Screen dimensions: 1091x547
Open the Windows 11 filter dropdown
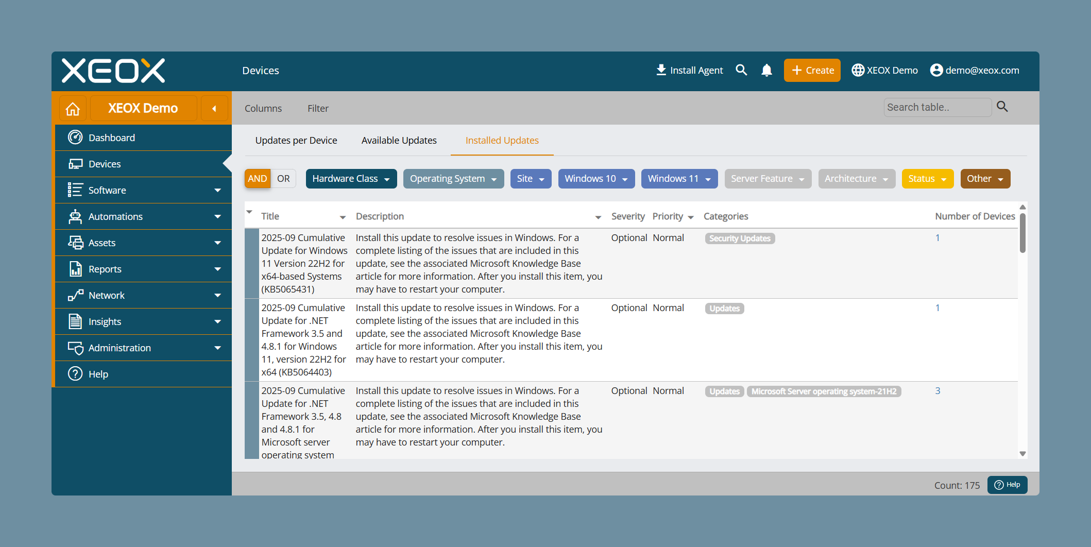tap(679, 179)
